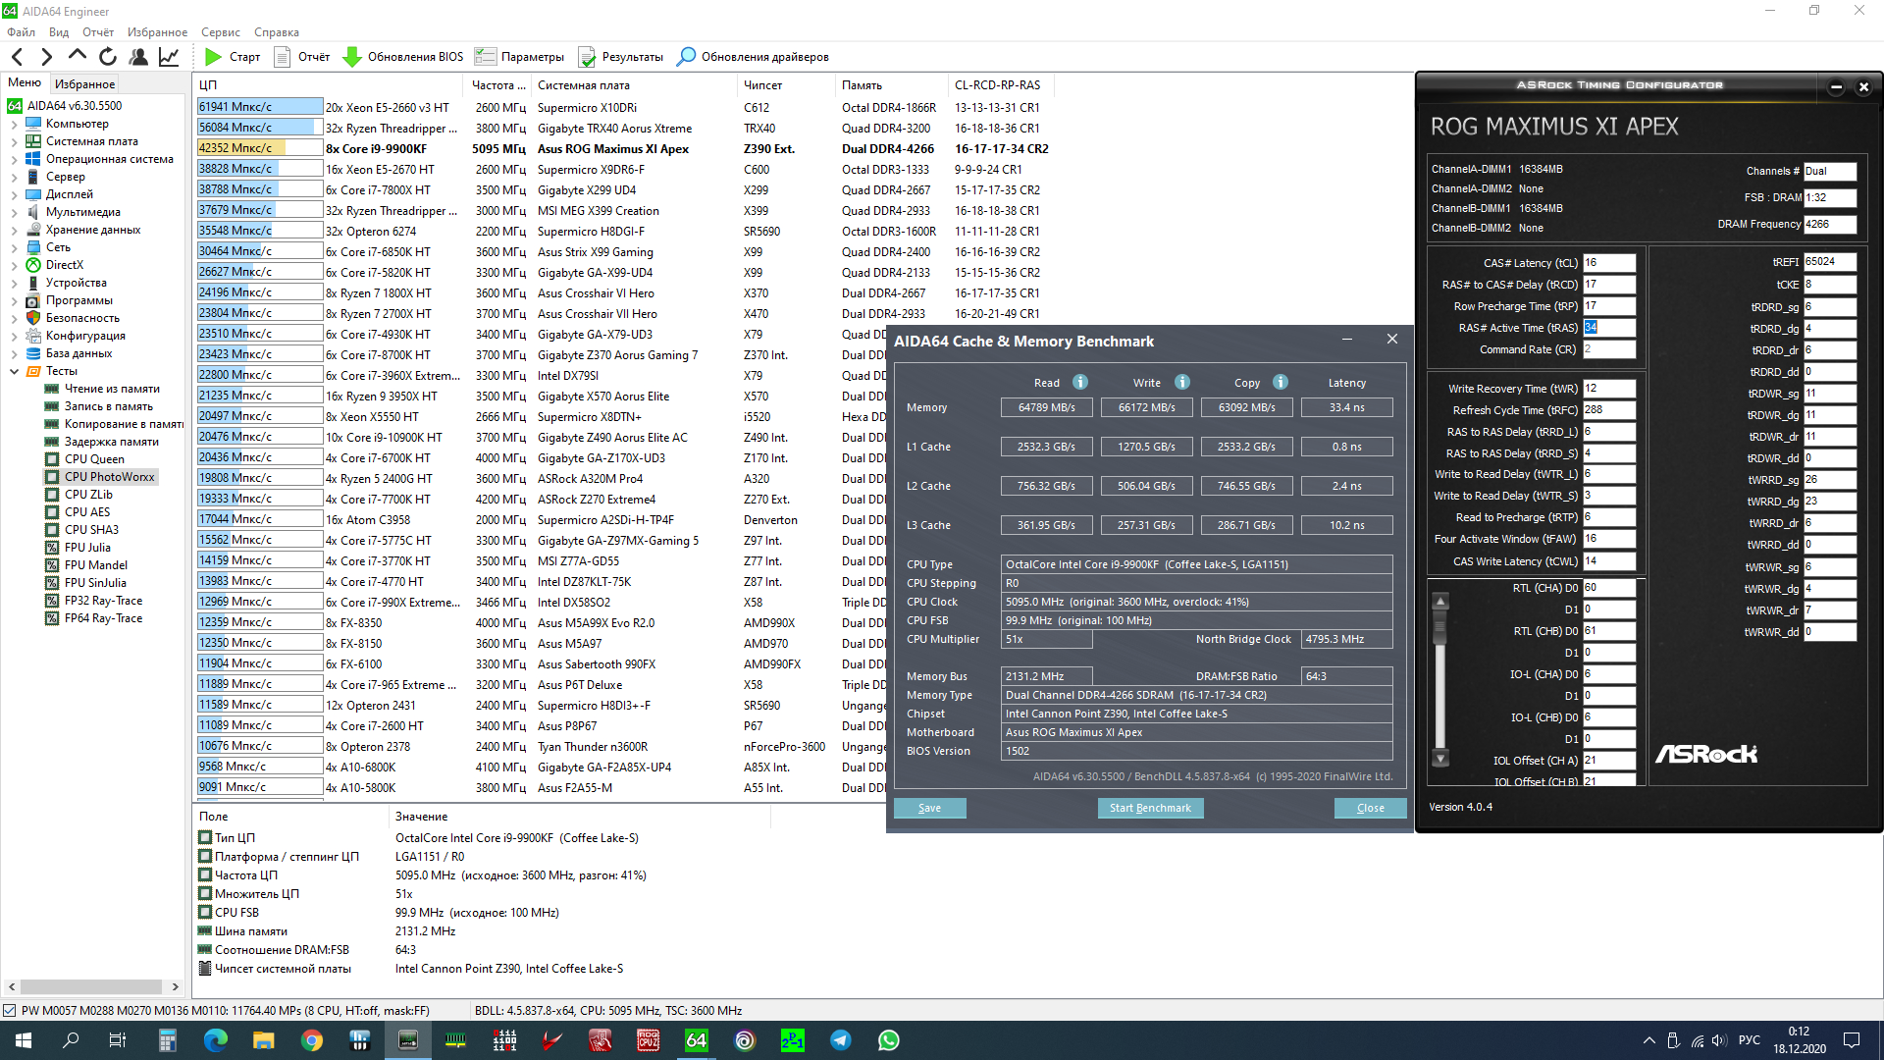
Task: Click the refresh arrow toolbar icon
Action: click(x=108, y=57)
